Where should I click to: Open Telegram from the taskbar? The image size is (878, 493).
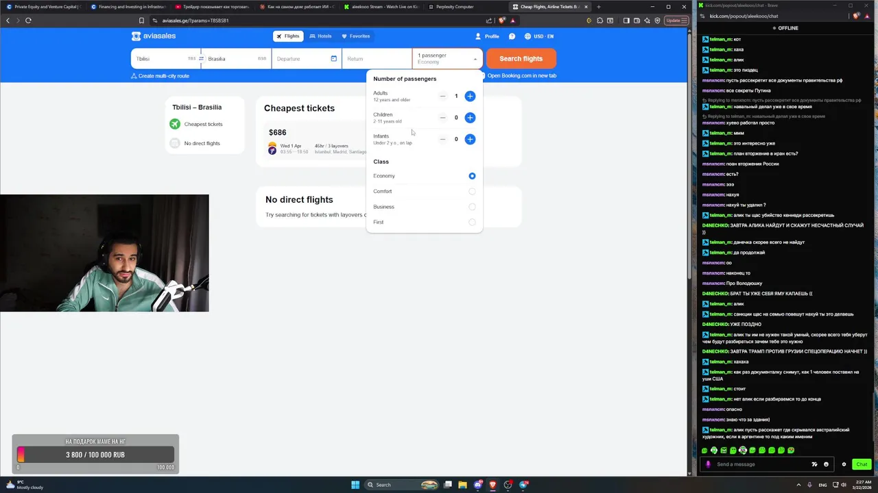pos(523,485)
